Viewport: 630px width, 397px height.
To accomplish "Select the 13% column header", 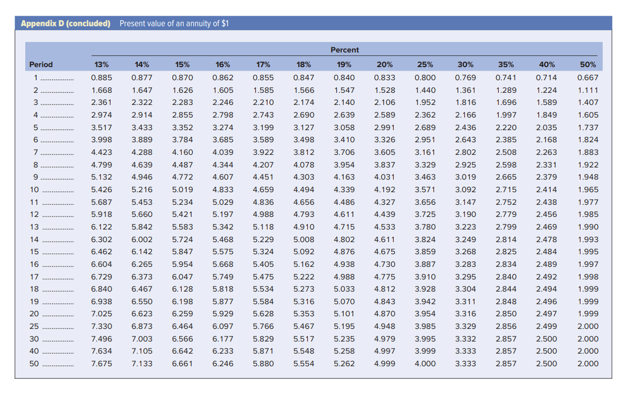I will point(101,64).
